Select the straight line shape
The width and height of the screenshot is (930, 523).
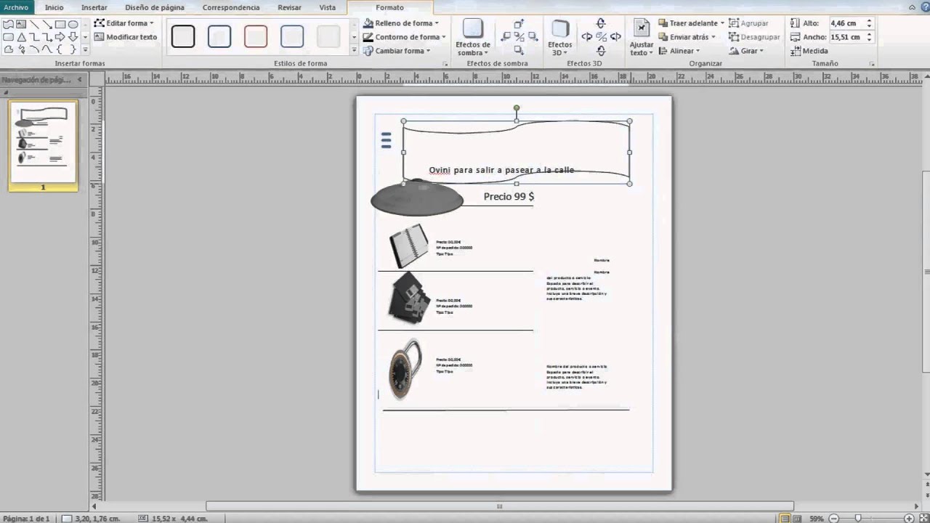click(x=34, y=24)
